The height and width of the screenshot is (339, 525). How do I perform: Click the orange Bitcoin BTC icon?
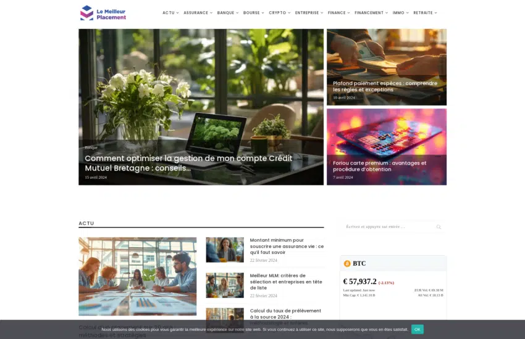(x=347, y=264)
